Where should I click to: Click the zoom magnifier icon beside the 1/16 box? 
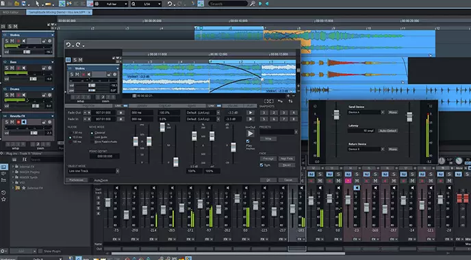(x=133, y=4)
